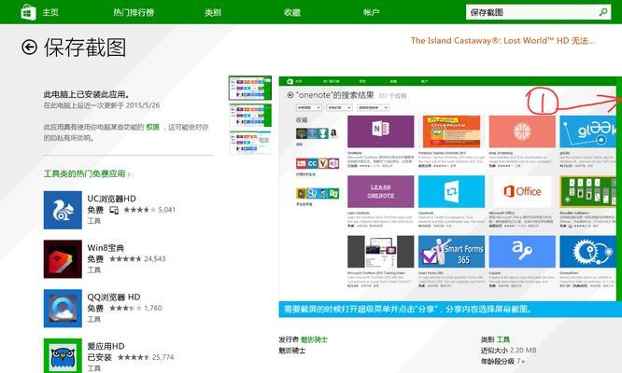Open the 帐户 account menu
Screen dimensions: 622x373
[372, 12]
